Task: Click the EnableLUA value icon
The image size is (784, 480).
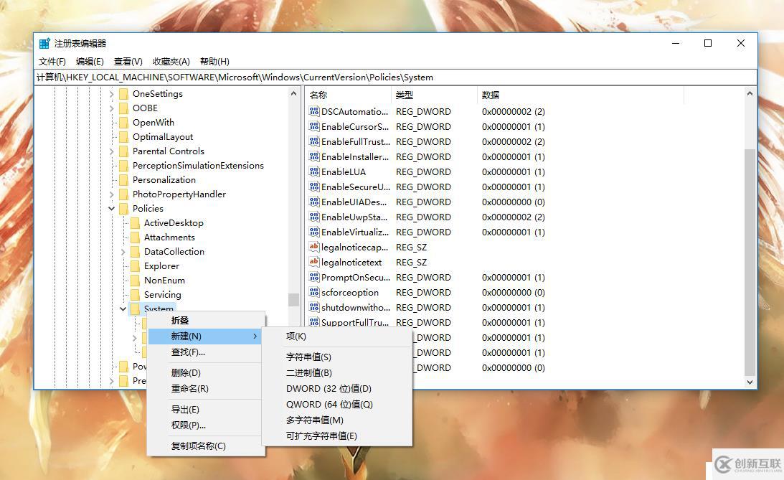Action: pos(314,171)
